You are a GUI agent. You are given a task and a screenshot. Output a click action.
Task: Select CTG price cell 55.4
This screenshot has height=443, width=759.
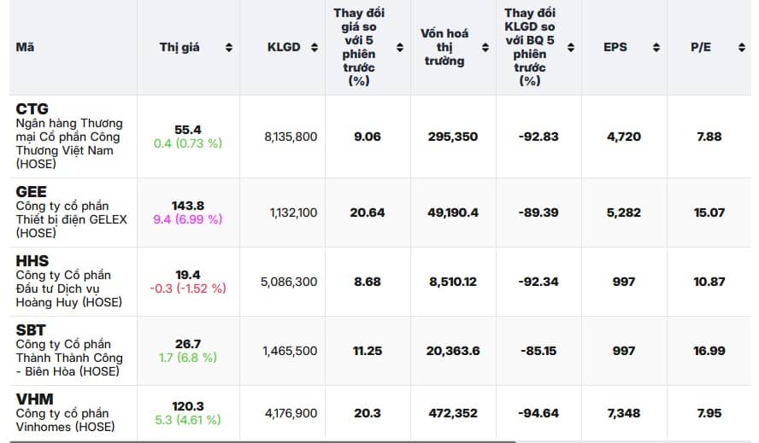[187, 130]
